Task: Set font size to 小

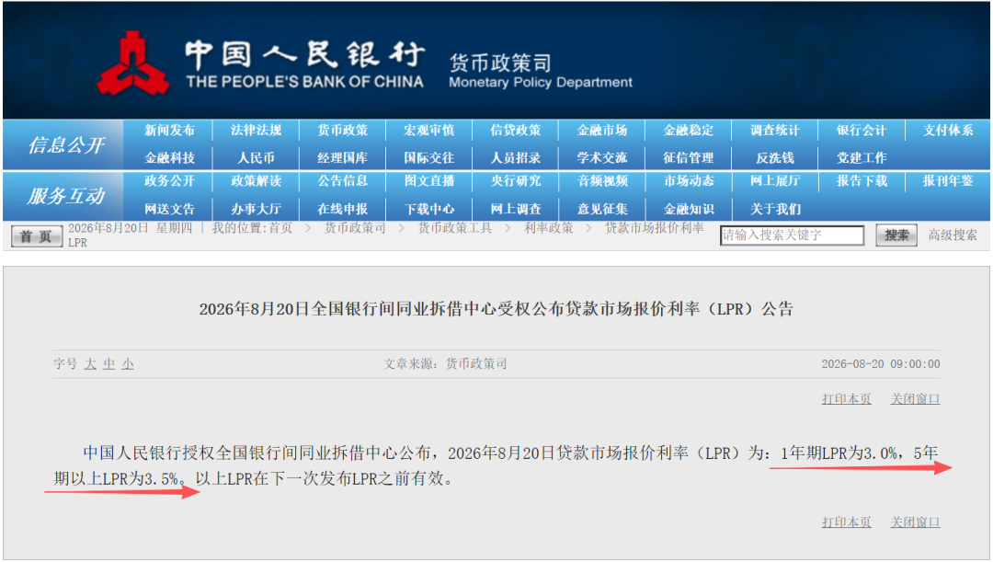Action: [128, 364]
